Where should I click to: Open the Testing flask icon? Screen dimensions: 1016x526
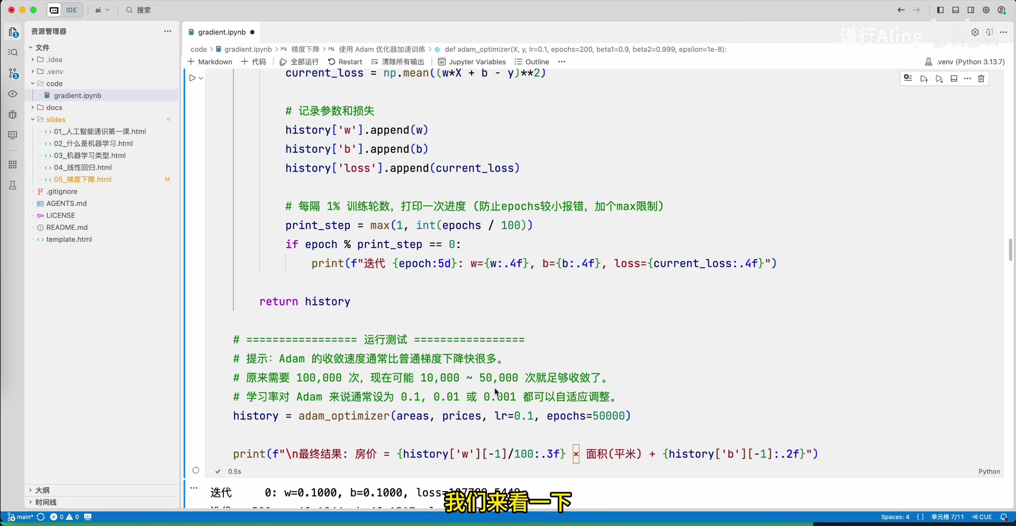pyautogui.click(x=13, y=185)
